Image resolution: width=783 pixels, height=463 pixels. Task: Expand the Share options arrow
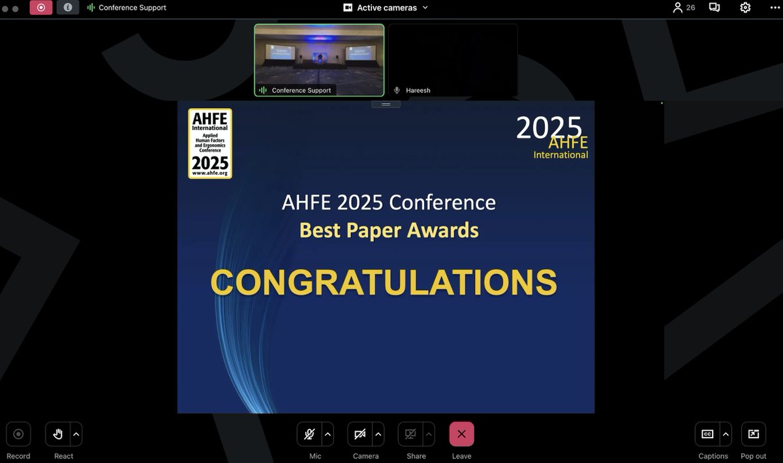[429, 434]
